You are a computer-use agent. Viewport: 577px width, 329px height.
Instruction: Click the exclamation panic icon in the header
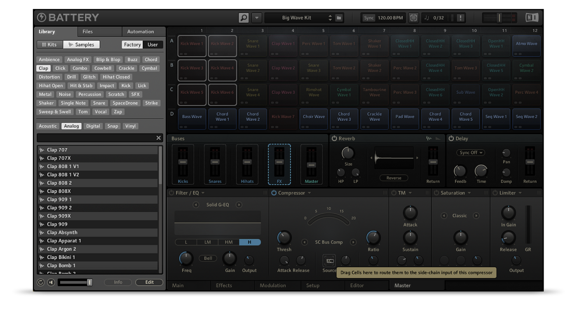click(x=460, y=18)
